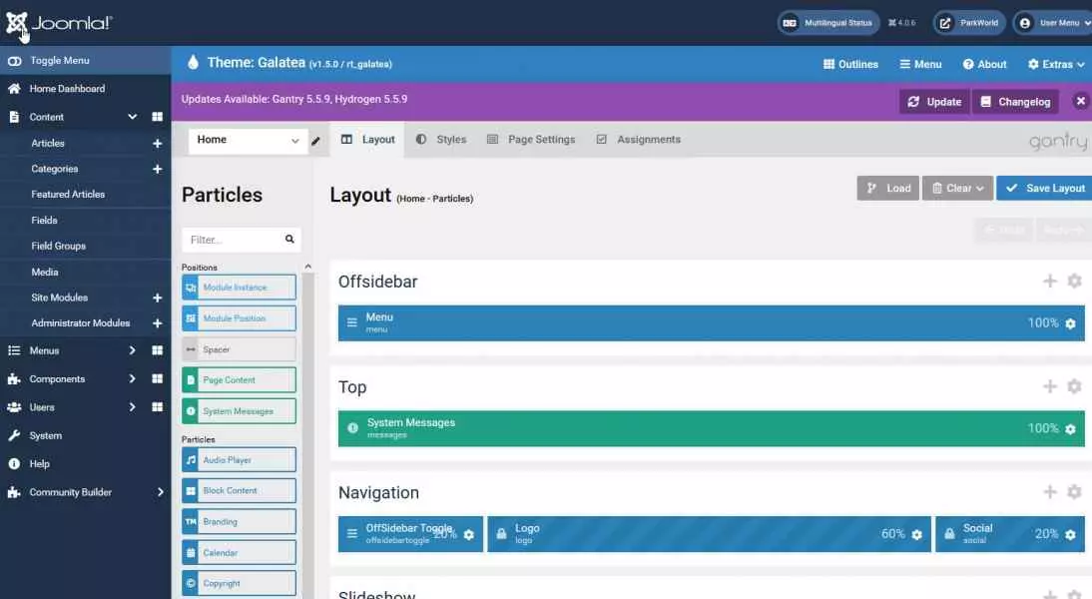Screen dimensions: 1092x599
Task: Open System Messages particle settings gear
Action: pos(1070,429)
